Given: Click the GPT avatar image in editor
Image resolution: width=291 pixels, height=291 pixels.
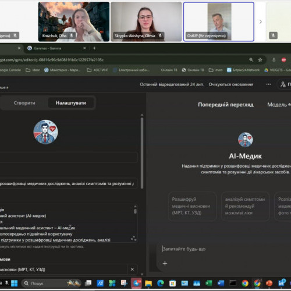Looking at the screenshot, I should pyautogui.click(x=45, y=132).
